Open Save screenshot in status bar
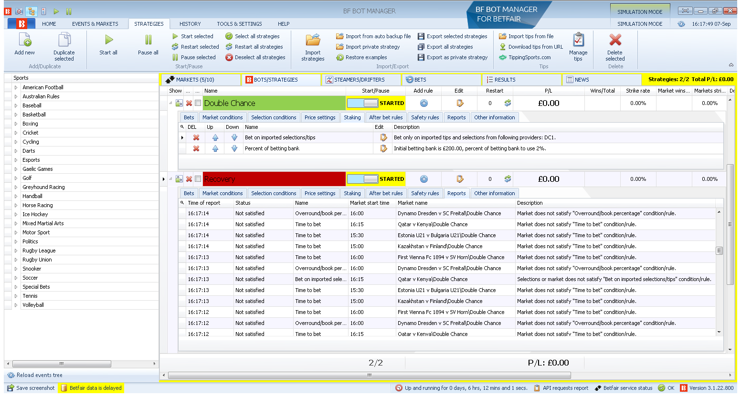 31,388
